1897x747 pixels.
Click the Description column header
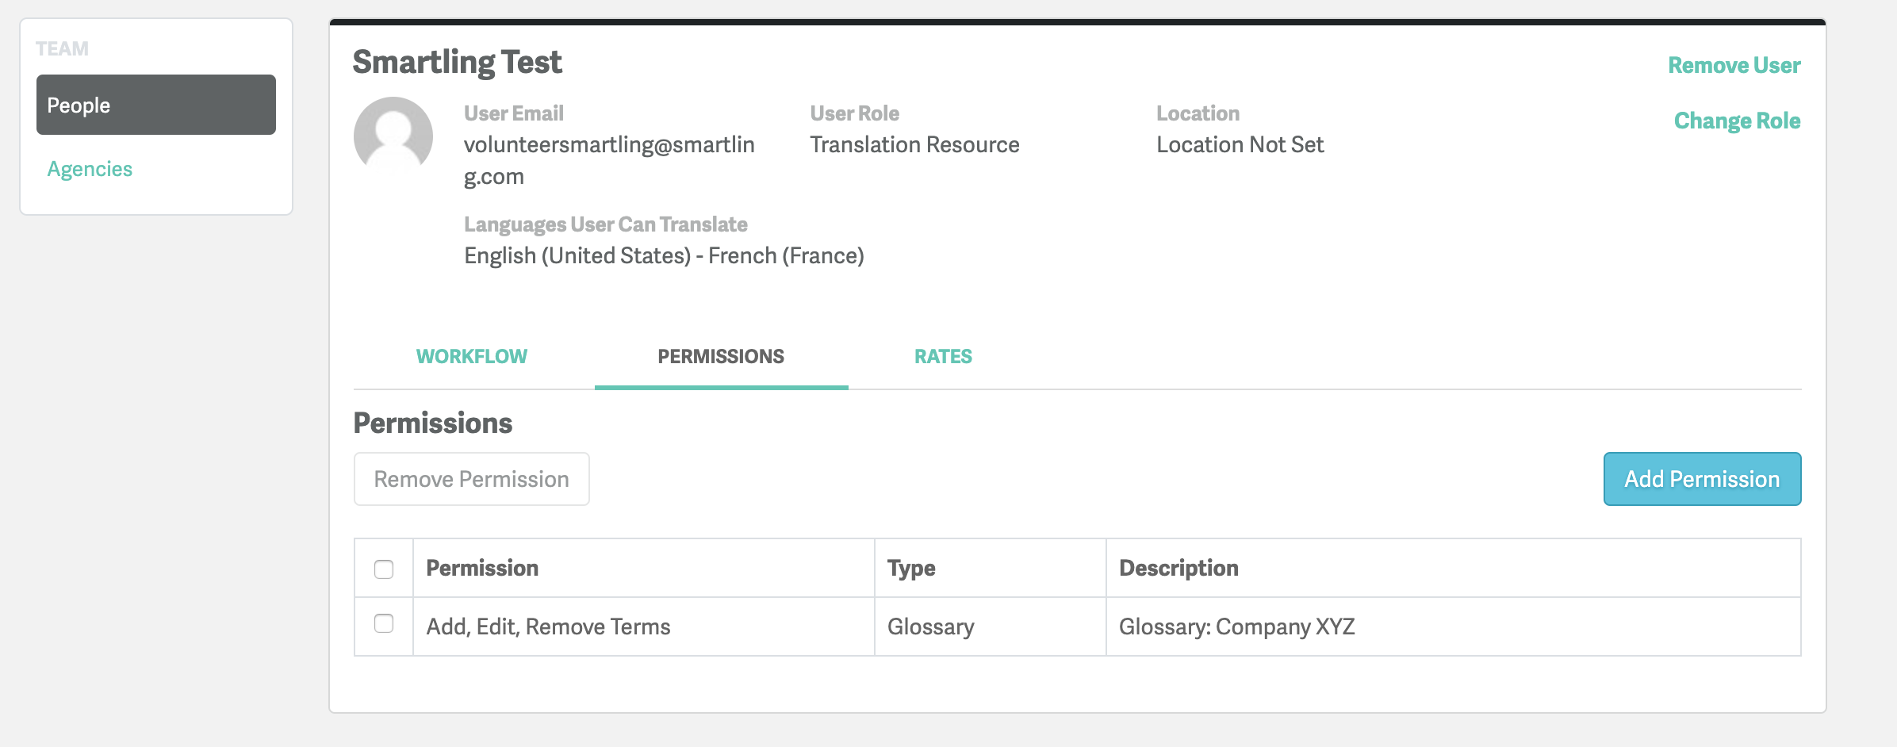click(1178, 568)
